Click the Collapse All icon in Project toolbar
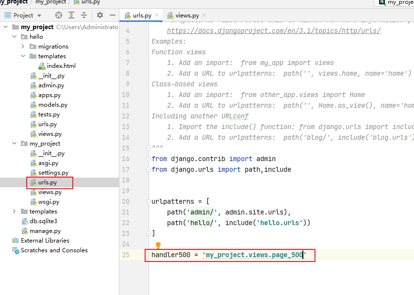The image size is (414, 295). pos(84,16)
